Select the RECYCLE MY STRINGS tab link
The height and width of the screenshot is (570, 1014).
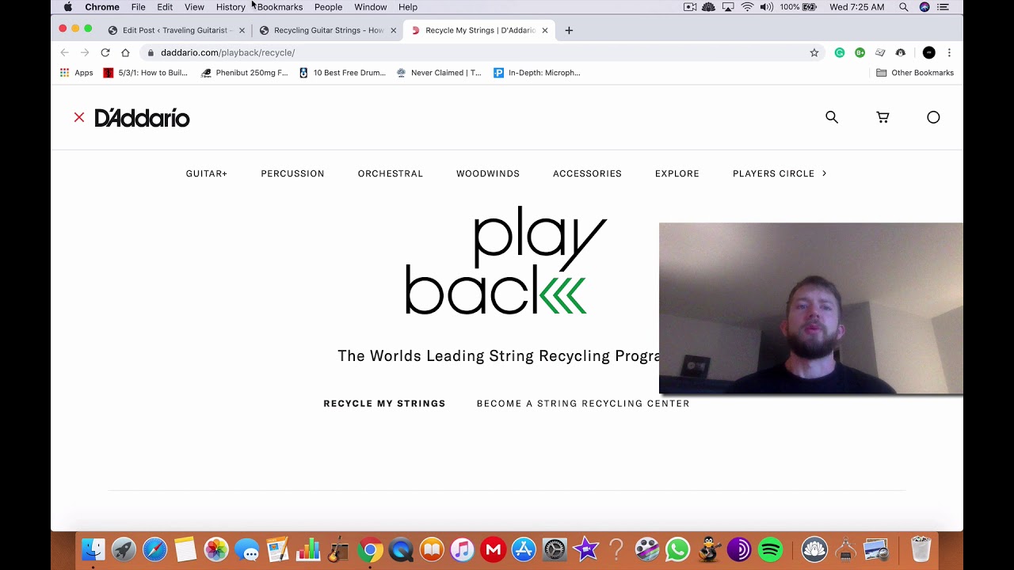click(384, 404)
